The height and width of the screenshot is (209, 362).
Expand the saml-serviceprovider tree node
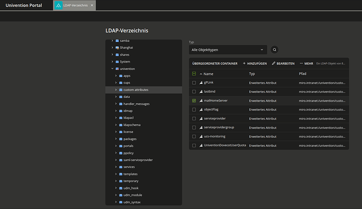(x=116, y=160)
